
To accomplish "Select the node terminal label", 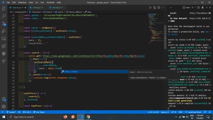I will (186, 8).
